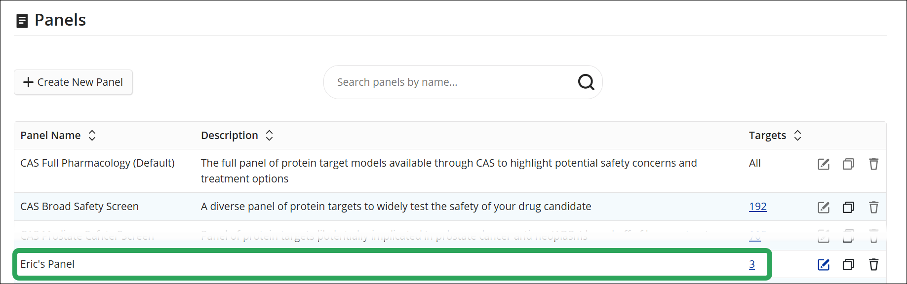The height and width of the screenshot is (284, 907).
Task: Click the Create New Panel button
Action: click(73, 82)
